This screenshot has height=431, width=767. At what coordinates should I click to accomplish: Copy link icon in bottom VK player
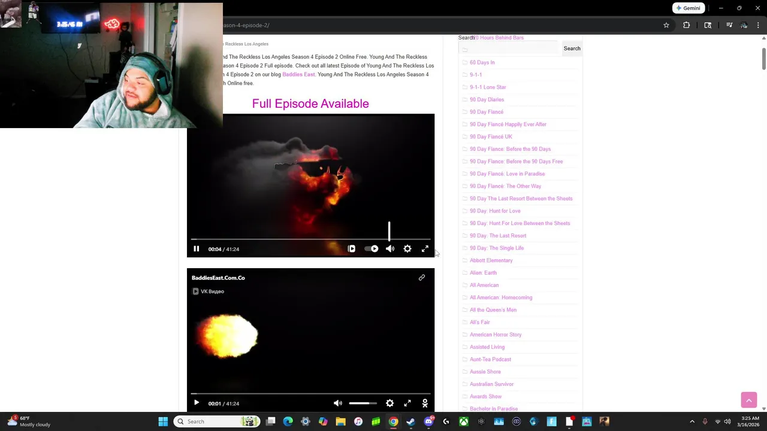tap(422, 278)
